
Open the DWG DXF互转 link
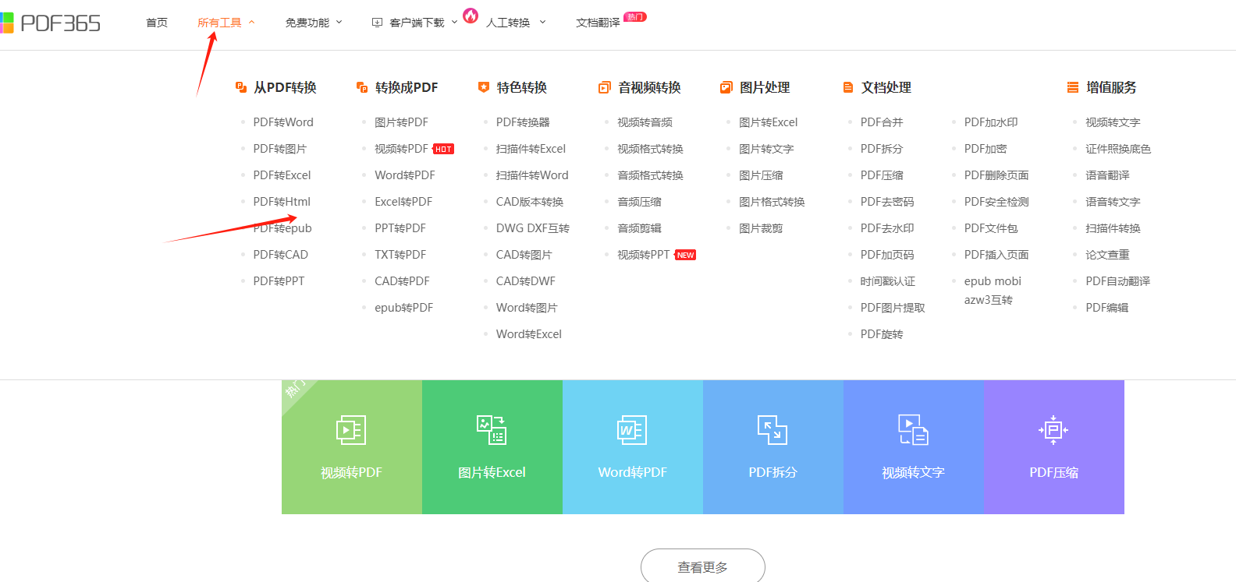tap(533, 228)
